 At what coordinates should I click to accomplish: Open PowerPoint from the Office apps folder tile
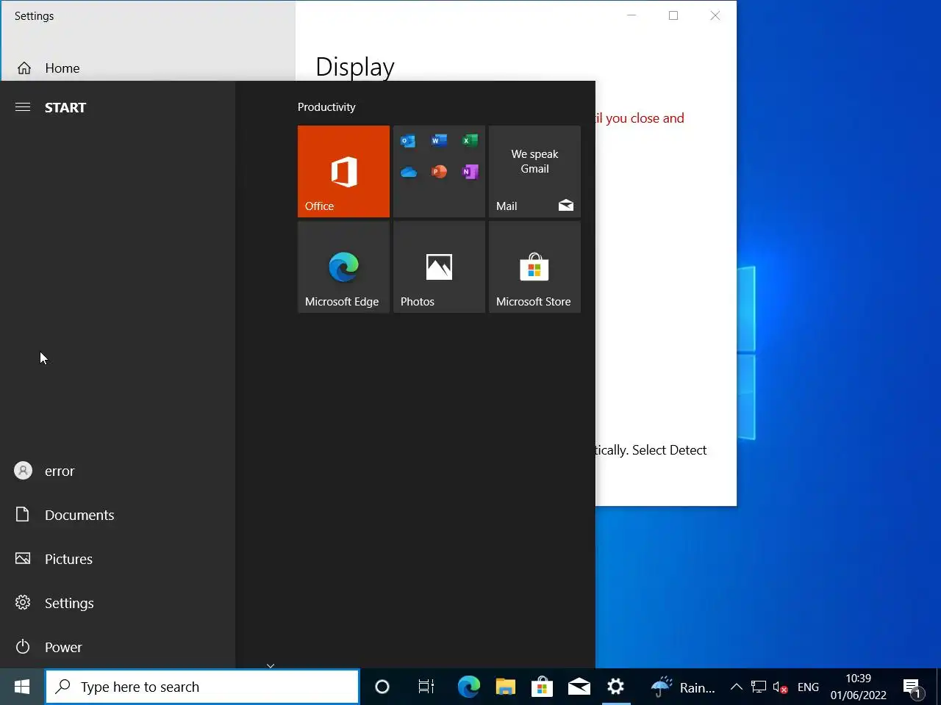(x=439, y=172)
